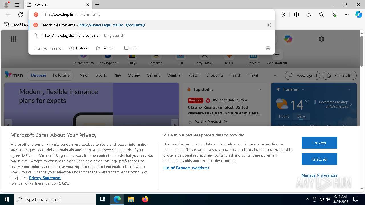Remove the Technical Problems suggestion
The image size is (365, 205).
tap(269, 25)
